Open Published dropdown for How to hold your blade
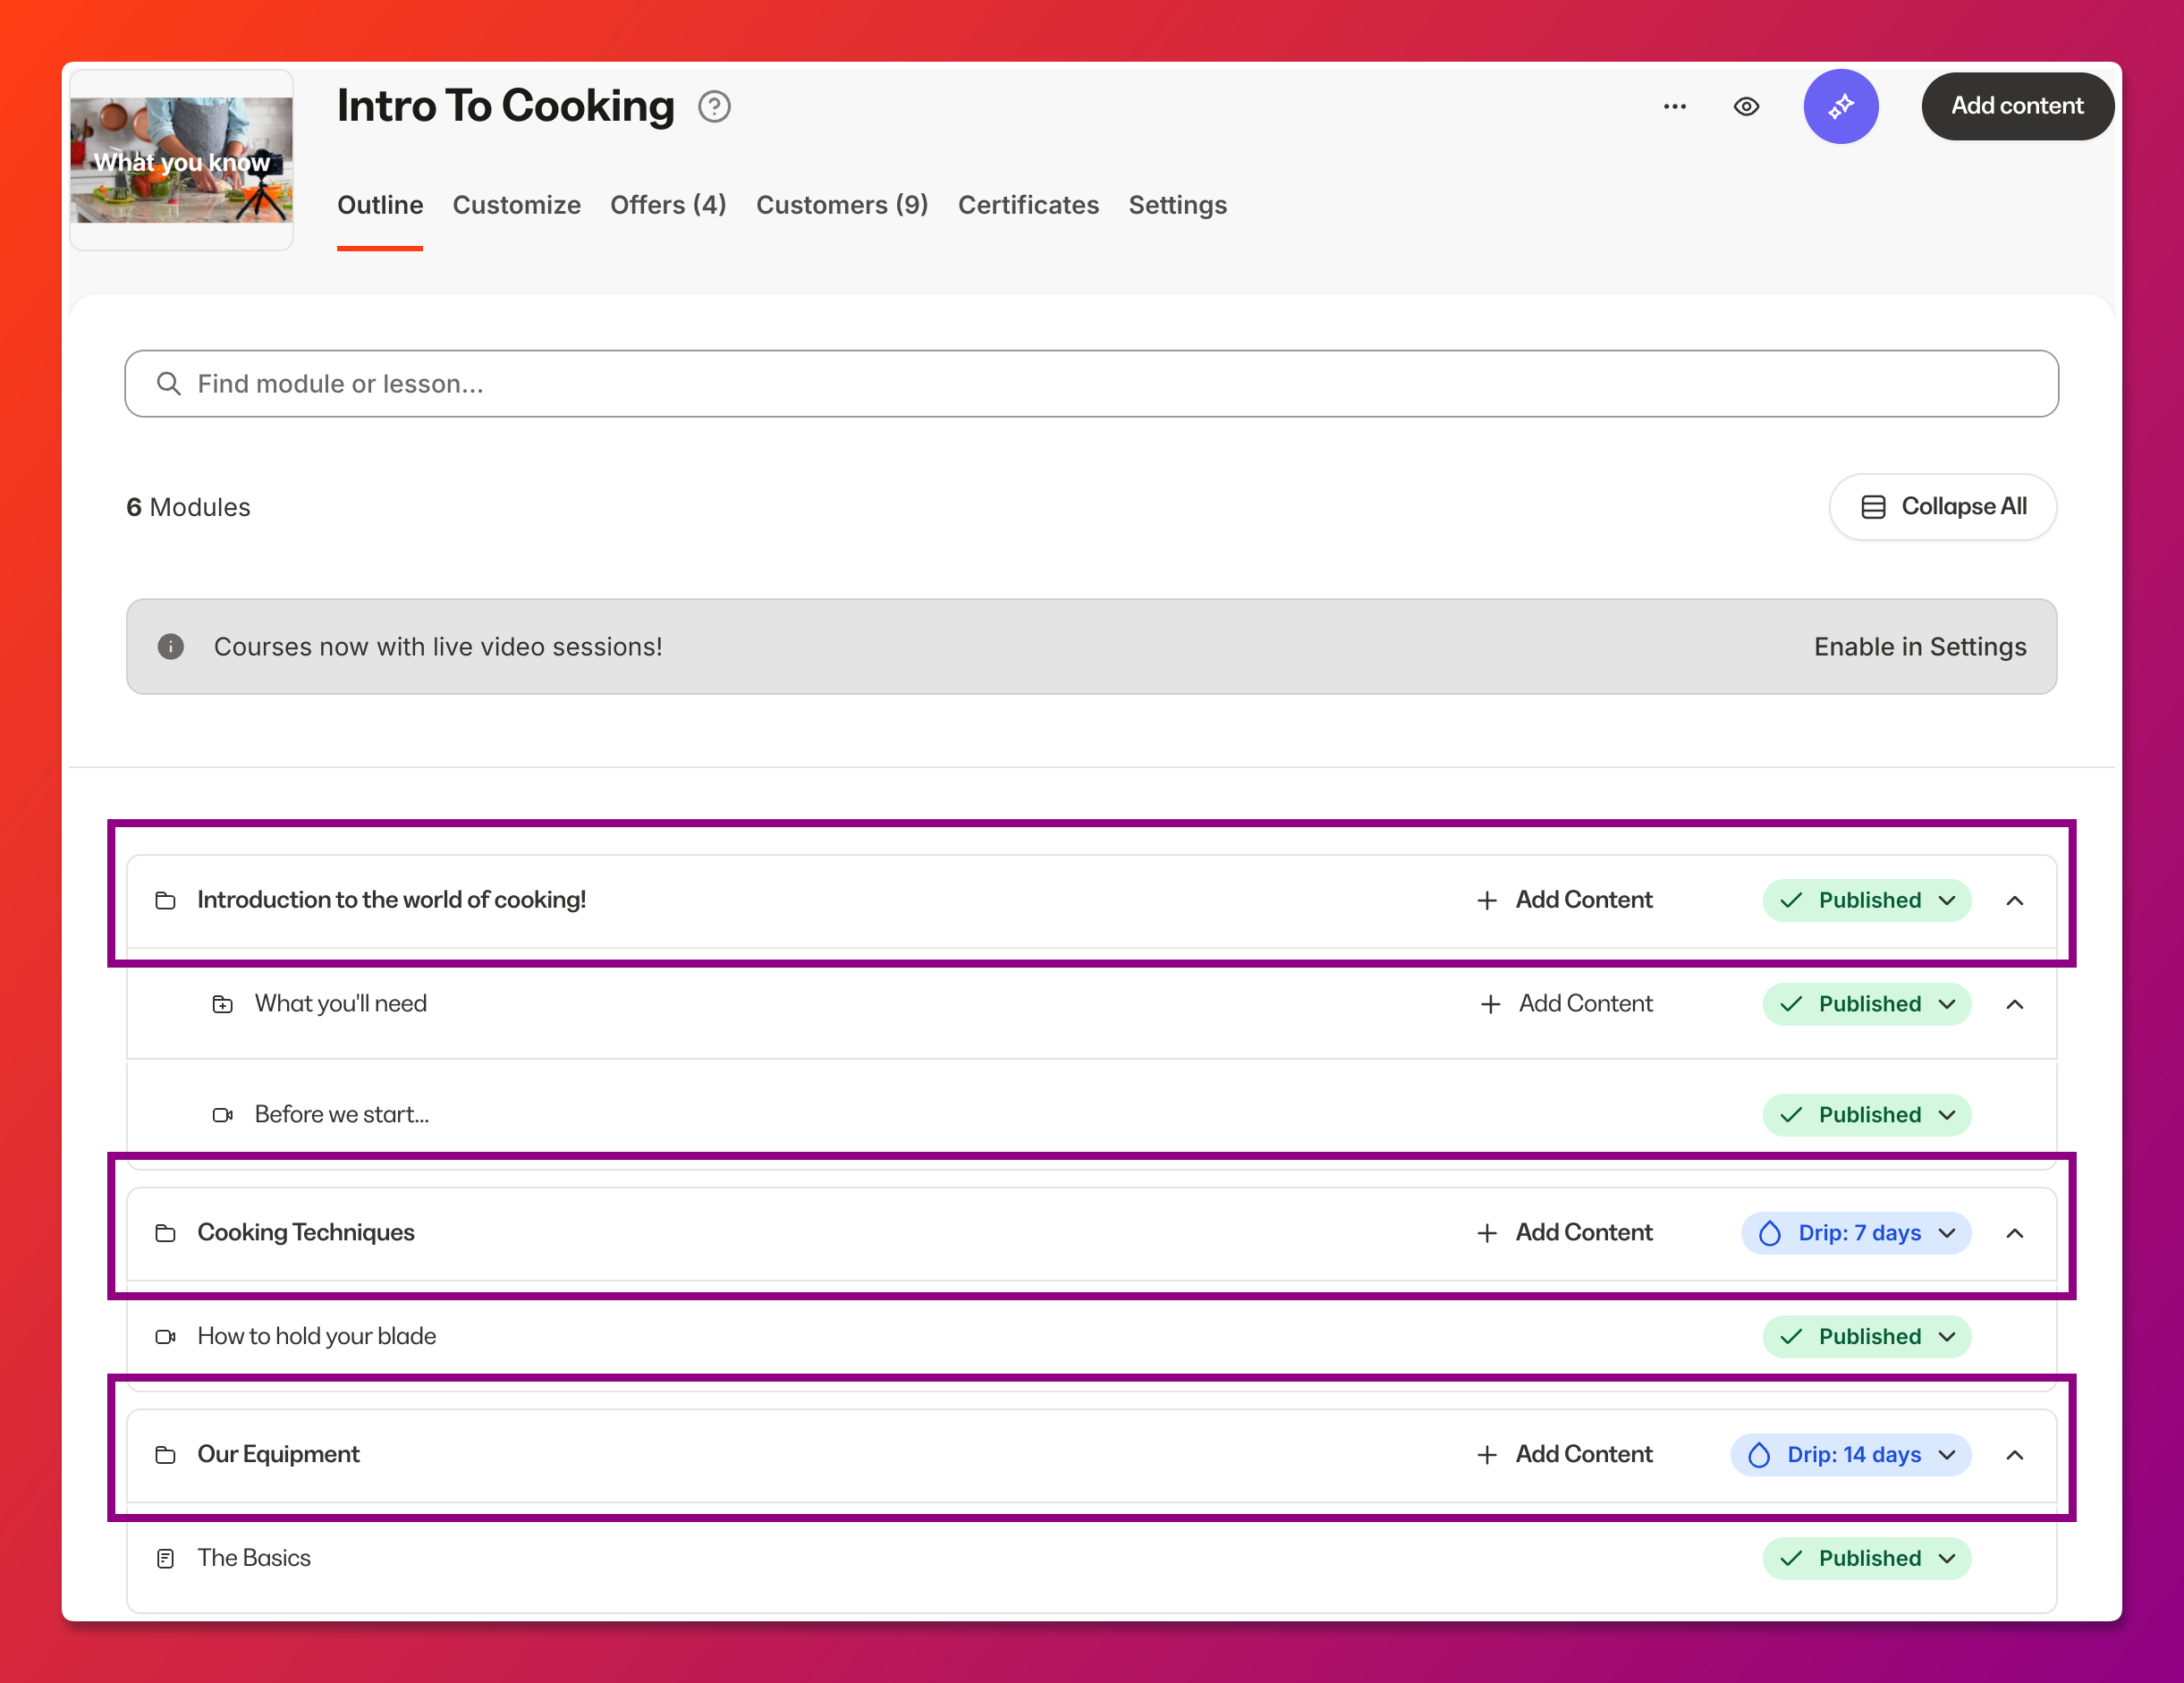The width and height of the screenshot is (2184, 1683). [1866, 1337]
